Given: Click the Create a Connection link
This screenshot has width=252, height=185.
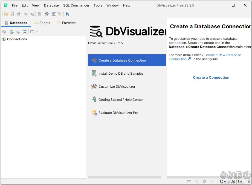Looking at the screenshot, I should click(211, 77).
